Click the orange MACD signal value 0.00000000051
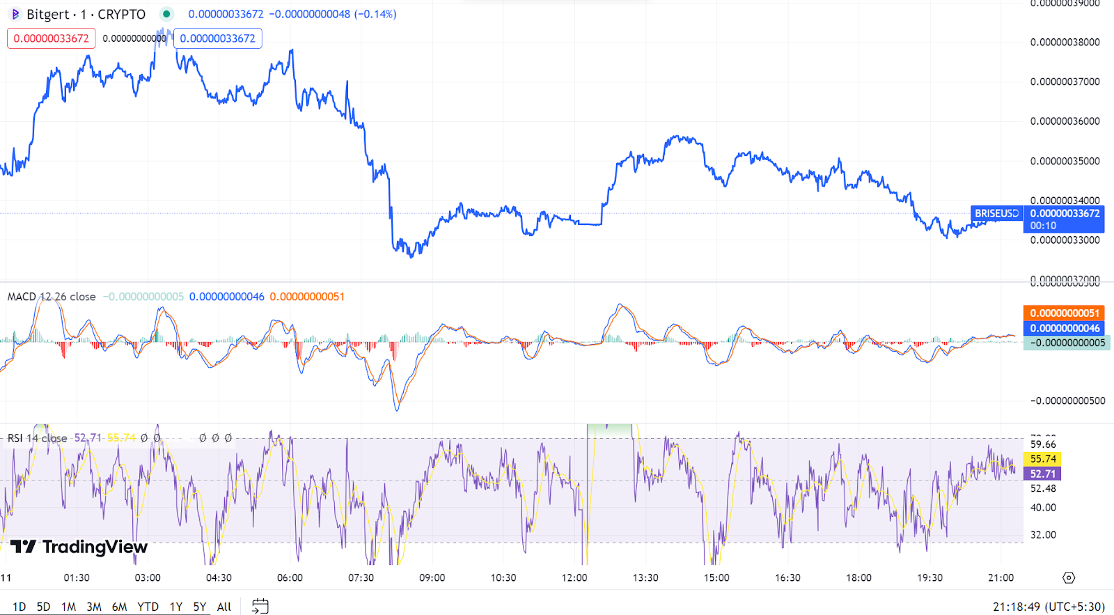Image resolution: width=1114 pixels, height=615 pixels. [1064, 313]
